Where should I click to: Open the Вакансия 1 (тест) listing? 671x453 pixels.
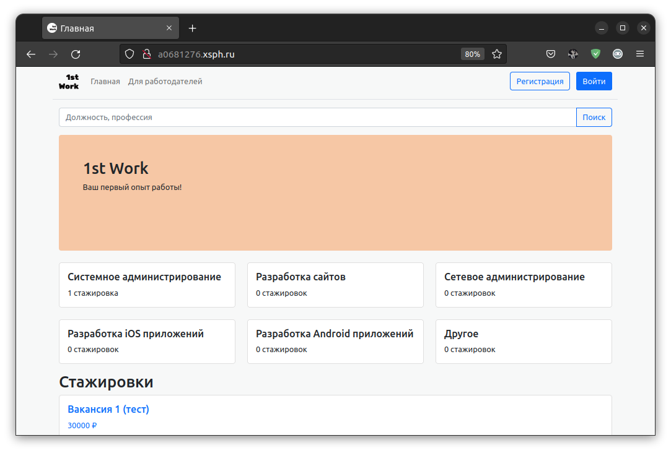[108, 410]
